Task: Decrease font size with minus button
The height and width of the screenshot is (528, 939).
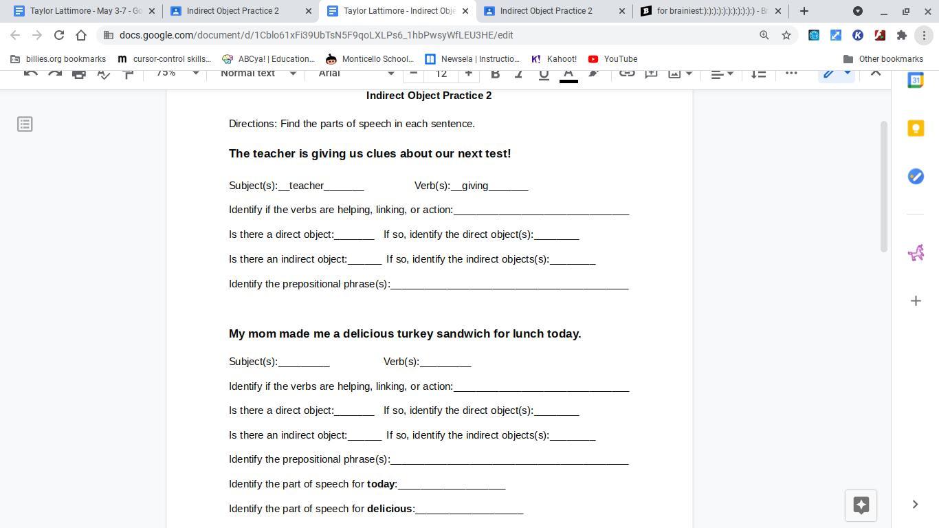Action: tap(413, 73)
